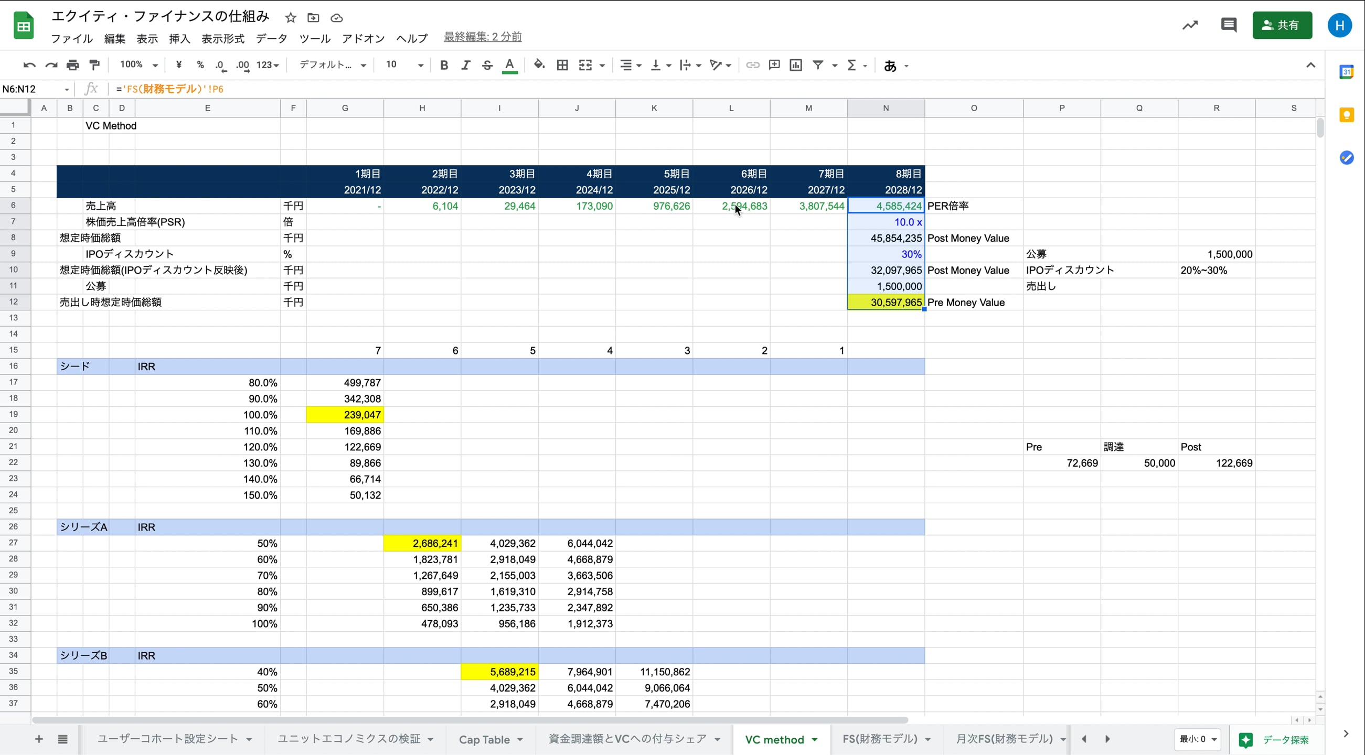Toggle bold formatting

444,65
